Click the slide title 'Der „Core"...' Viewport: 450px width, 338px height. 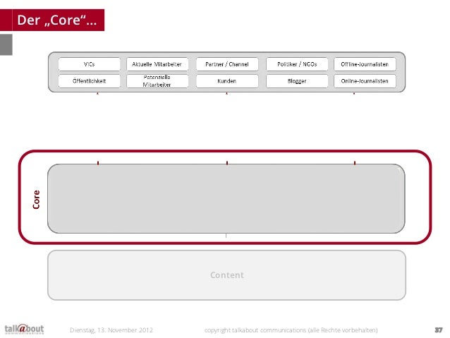coord(57,20)
